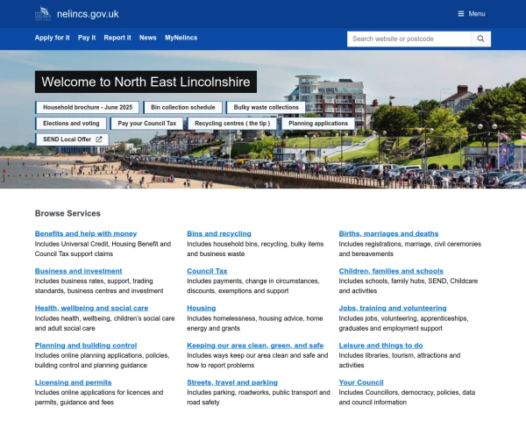526x421 pixels.
Task: View the Bin collection schedule
Action: click(183, 107)
